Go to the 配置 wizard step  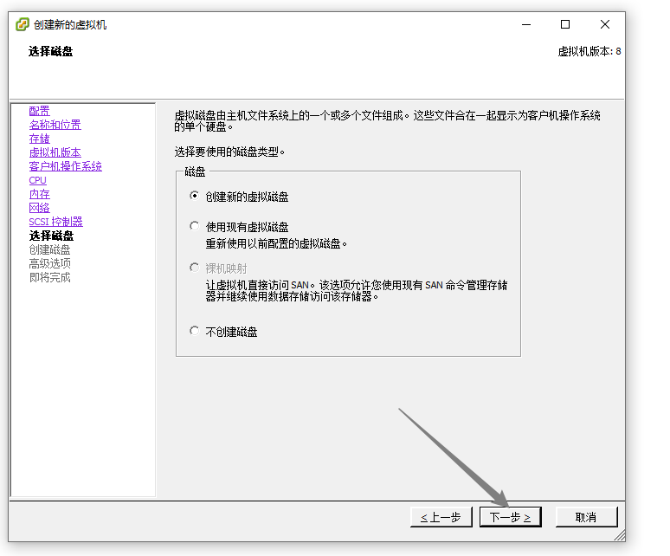(x=39, y=111)
